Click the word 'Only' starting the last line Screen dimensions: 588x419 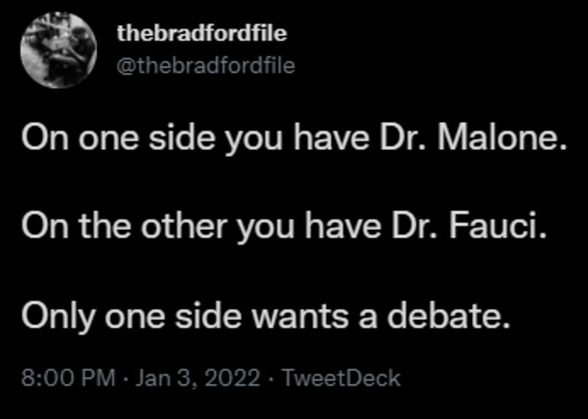[59, 317]
